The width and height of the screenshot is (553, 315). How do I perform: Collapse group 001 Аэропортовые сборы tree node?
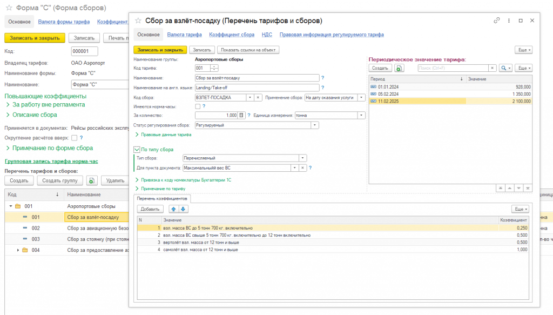11,206
